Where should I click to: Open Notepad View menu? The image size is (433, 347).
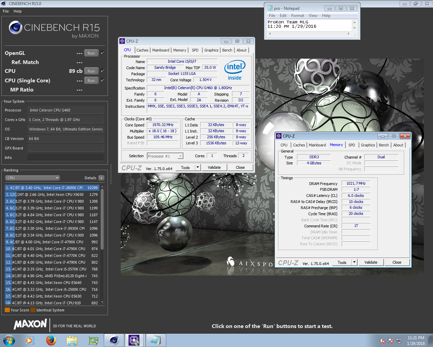(313, 16)
